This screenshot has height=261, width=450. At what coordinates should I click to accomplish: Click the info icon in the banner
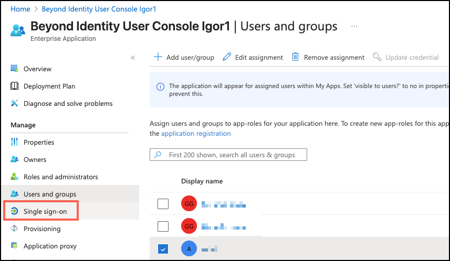[x=160, y=86]
